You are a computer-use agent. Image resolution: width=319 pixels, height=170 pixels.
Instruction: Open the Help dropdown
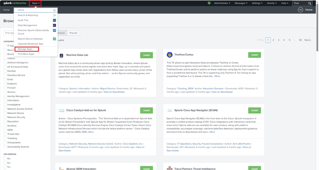pyautogui.click(x=285, y=3)
